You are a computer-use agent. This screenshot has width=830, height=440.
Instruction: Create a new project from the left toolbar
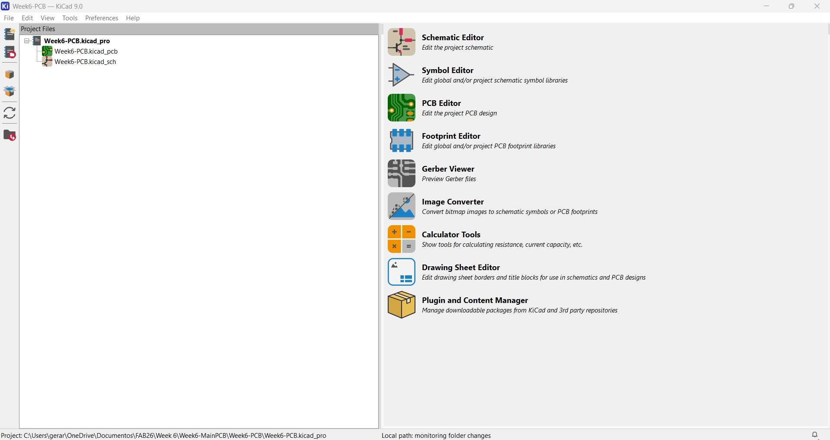click(x=10, y=34)
